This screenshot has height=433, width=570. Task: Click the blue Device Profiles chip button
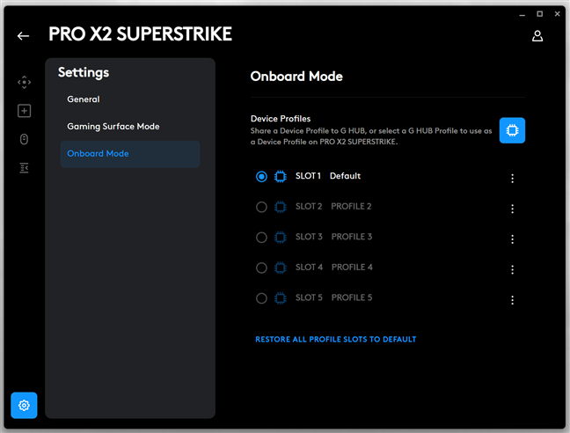tap(512, 130)
